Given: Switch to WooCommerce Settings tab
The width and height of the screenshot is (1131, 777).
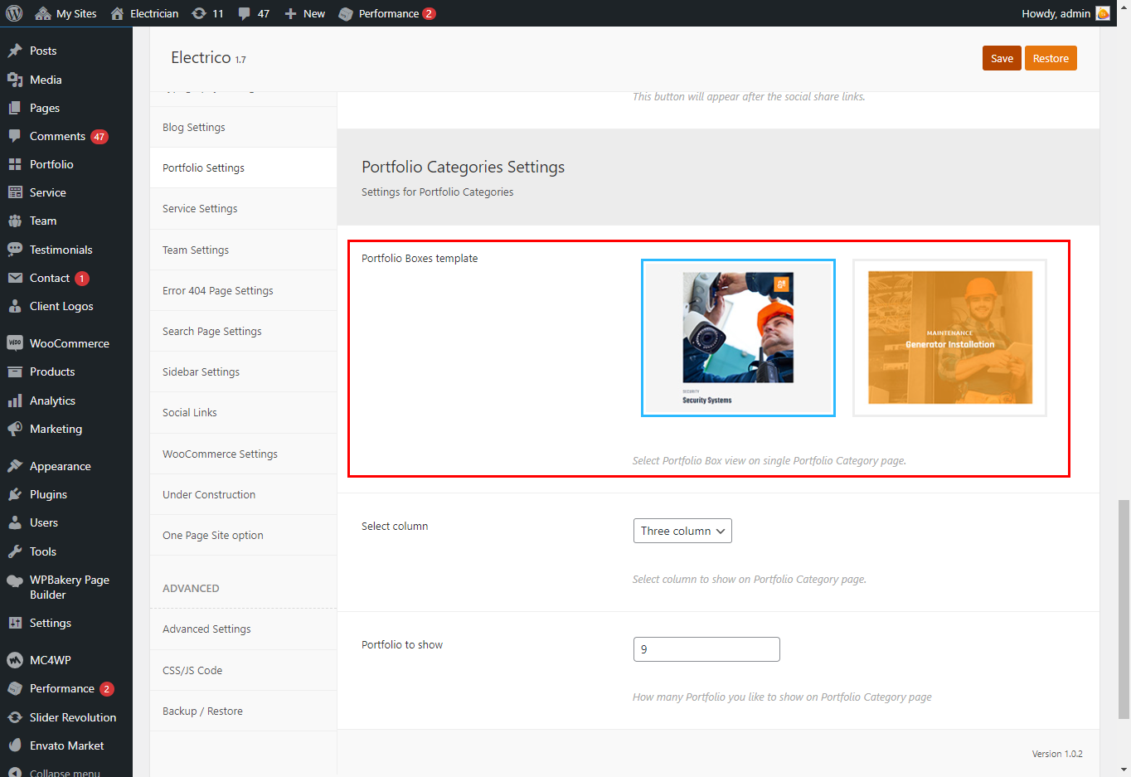Looking at the screenshot, I should [x=220, y=454].
